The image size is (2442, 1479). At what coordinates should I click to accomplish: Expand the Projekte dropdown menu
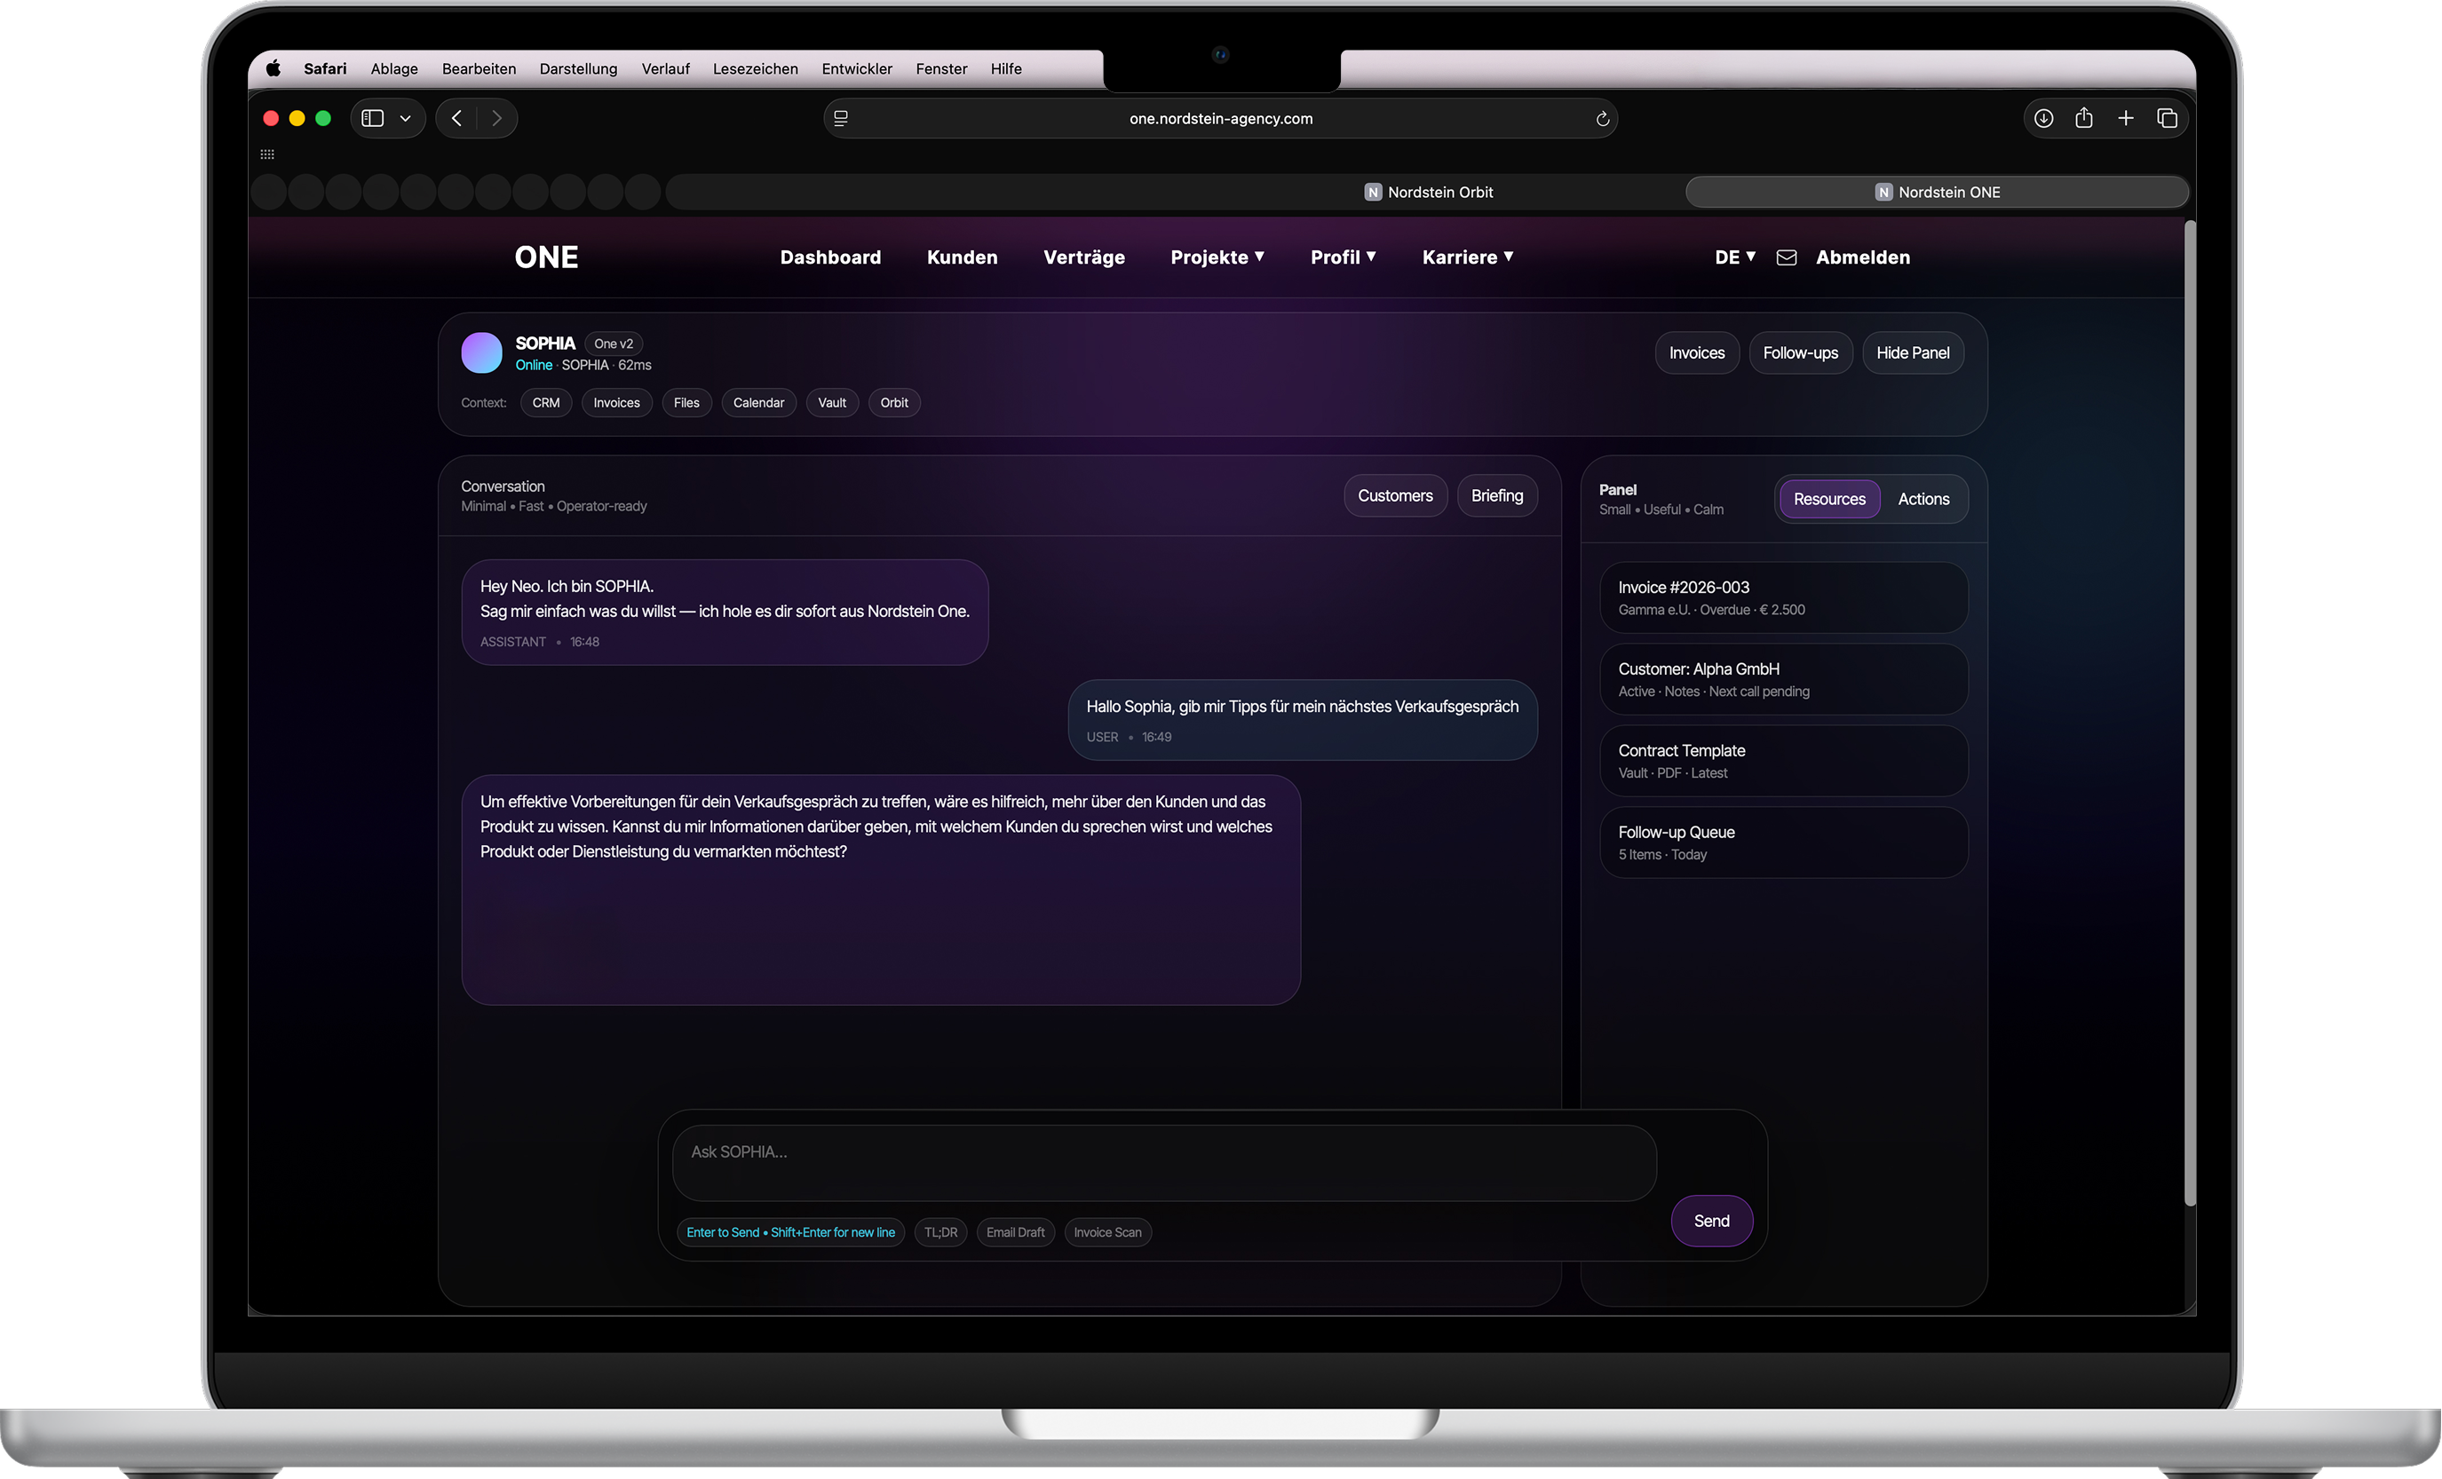tap(1216, 257)
